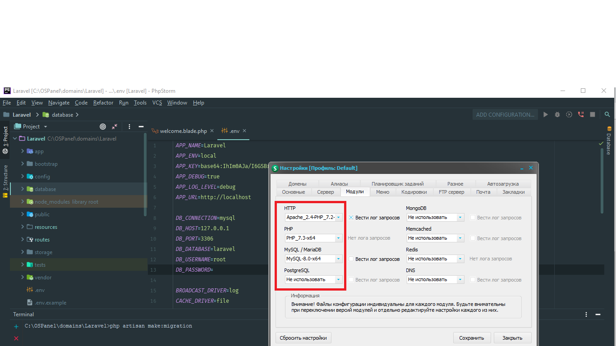Hide the Terminal panel minus icon
Screen dimensions: 616x346
[598, 314]
